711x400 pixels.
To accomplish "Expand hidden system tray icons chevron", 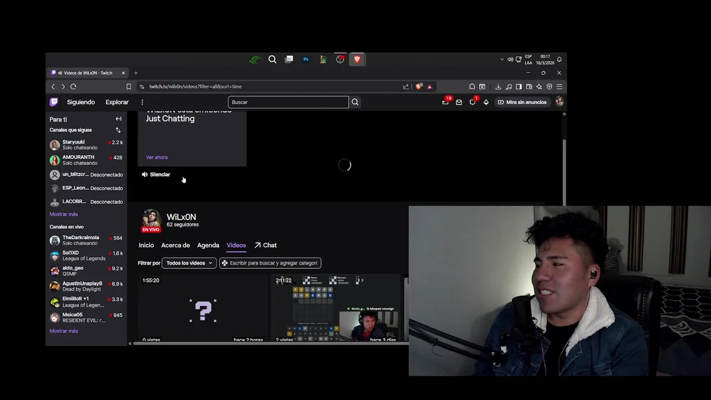I will 502,59.
